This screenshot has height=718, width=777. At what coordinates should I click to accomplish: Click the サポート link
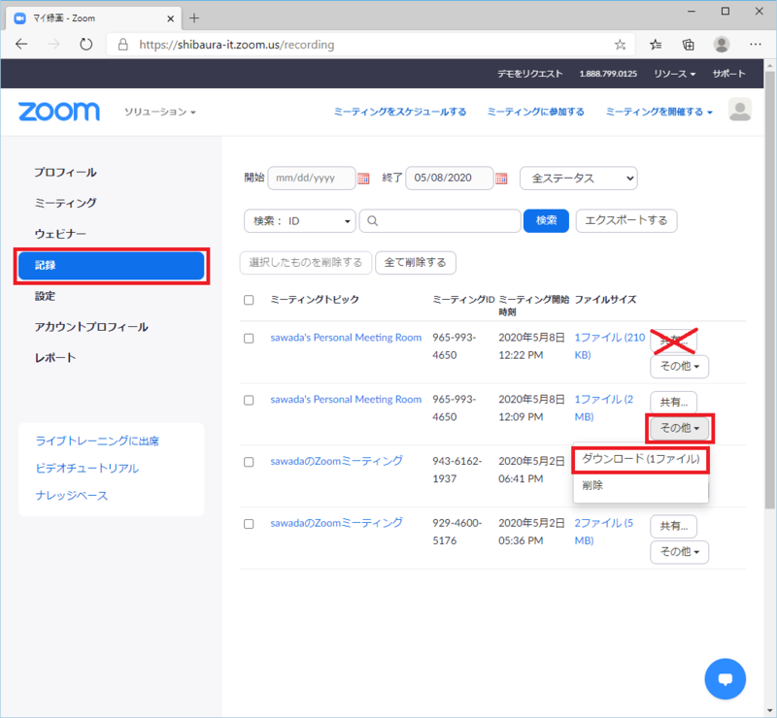tap(729, 74)
